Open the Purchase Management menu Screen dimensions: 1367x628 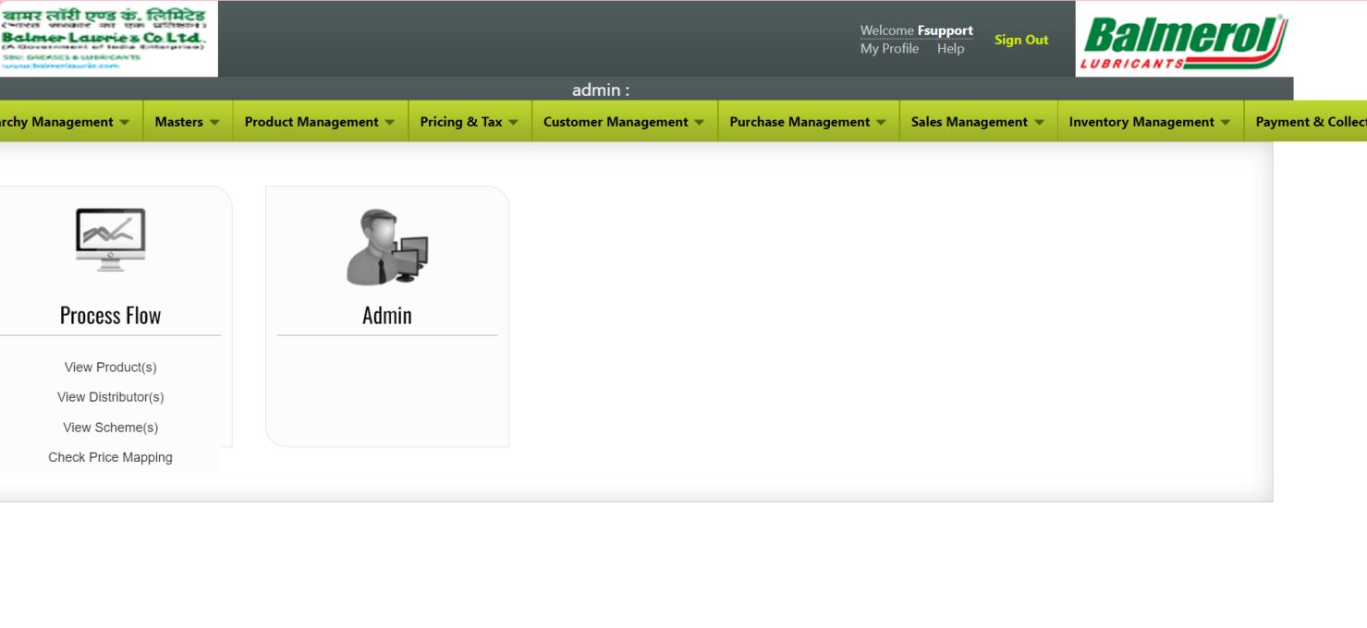point(808,122)
